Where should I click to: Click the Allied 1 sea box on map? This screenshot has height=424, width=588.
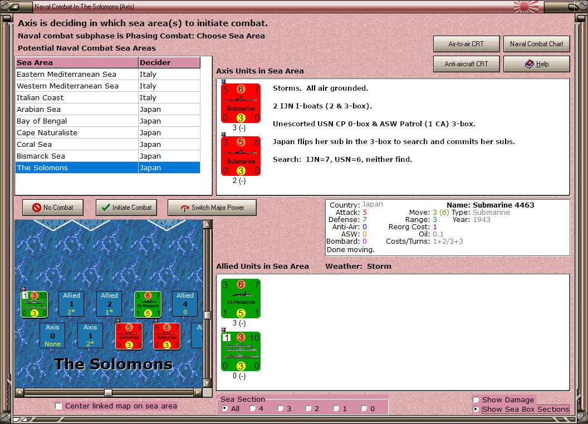coord(71,304)
